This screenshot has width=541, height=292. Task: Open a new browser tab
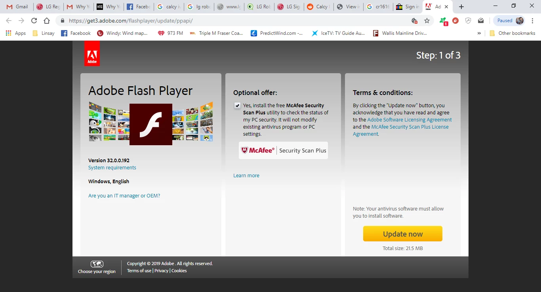click(x=461, y=7)
